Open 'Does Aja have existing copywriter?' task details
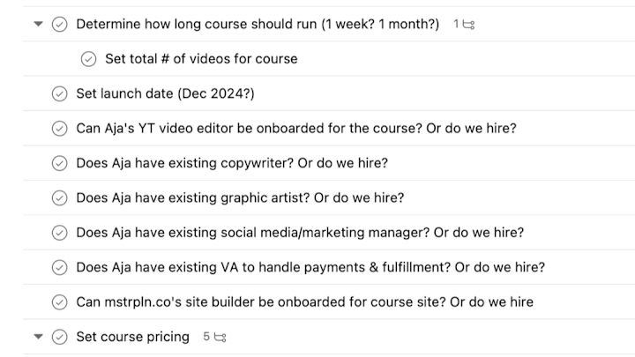The image size is (635, 357). coord(232,163)
